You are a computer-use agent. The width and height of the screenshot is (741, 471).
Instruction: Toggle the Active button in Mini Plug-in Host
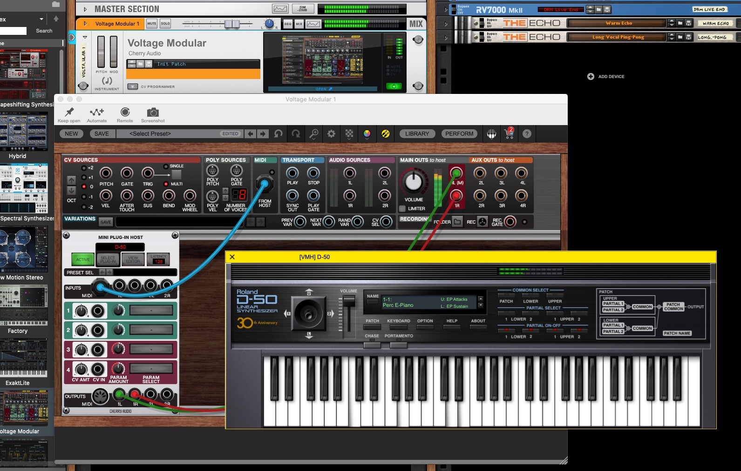[x=83, y=259]
